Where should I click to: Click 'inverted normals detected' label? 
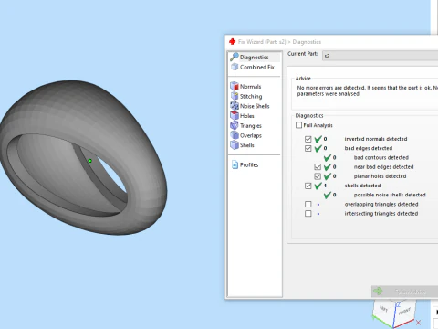tap(376, 139)
